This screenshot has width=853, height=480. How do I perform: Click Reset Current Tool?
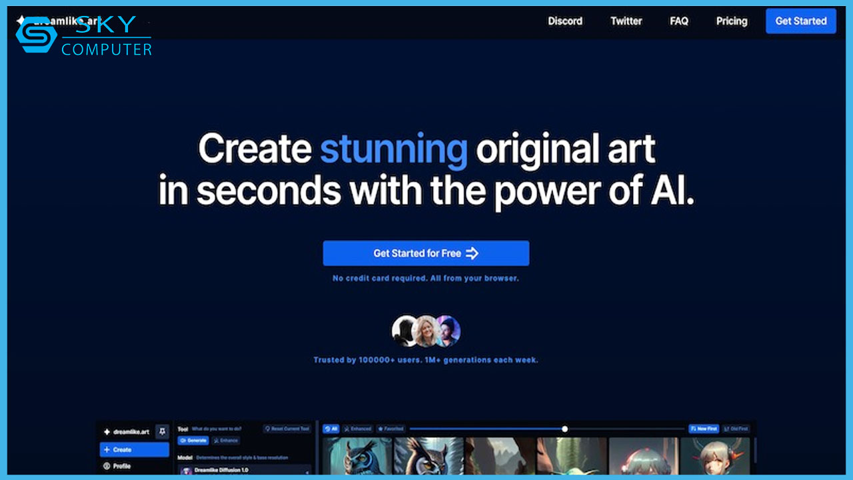click(287, 429)
